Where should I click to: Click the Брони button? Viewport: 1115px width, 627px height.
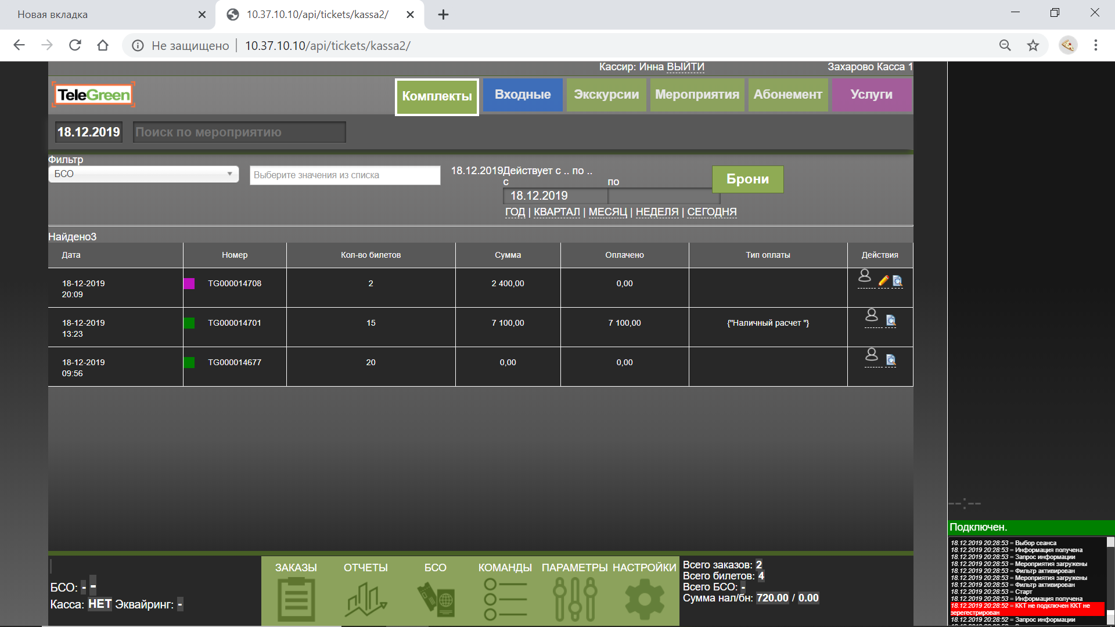[x=747, y=179]
